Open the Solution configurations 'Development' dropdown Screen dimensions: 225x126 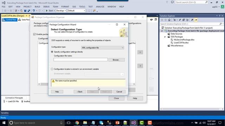61,11
